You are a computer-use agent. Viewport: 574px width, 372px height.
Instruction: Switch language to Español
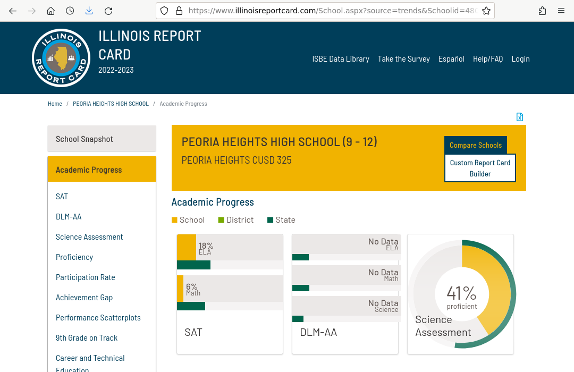point(451,59)
